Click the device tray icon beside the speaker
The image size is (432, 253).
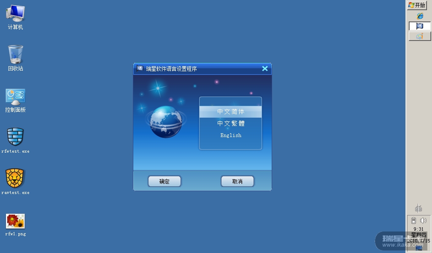click(413, 221)
